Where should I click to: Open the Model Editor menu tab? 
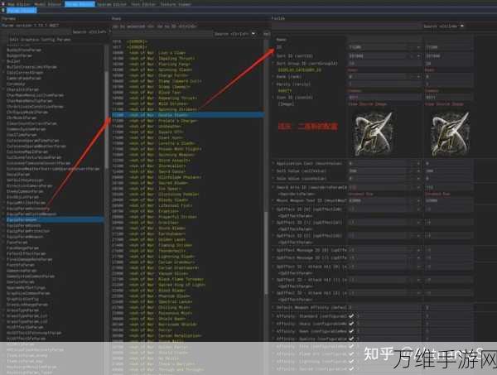(x=47, y=4)
